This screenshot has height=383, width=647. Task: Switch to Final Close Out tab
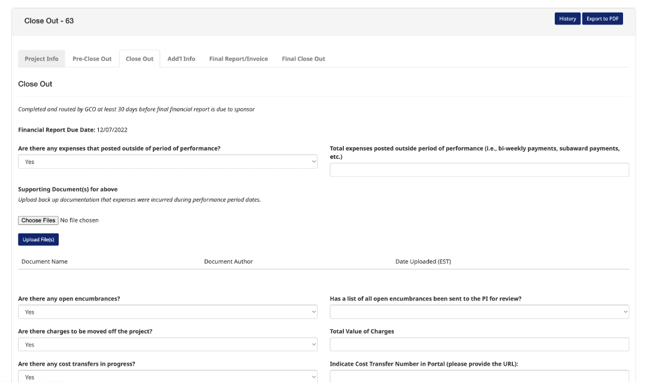[x=303, y=59]
